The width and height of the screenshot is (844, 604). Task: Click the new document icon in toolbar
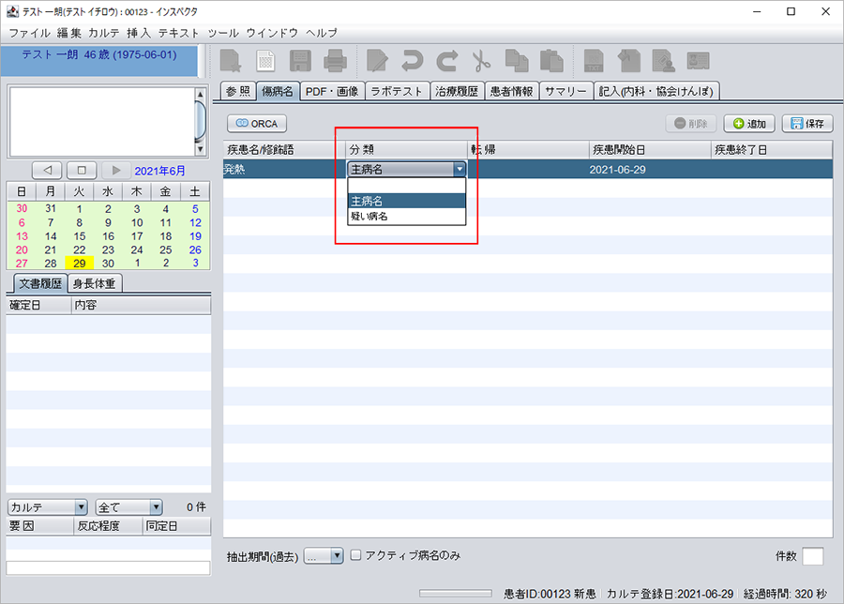tap(266, 62)
